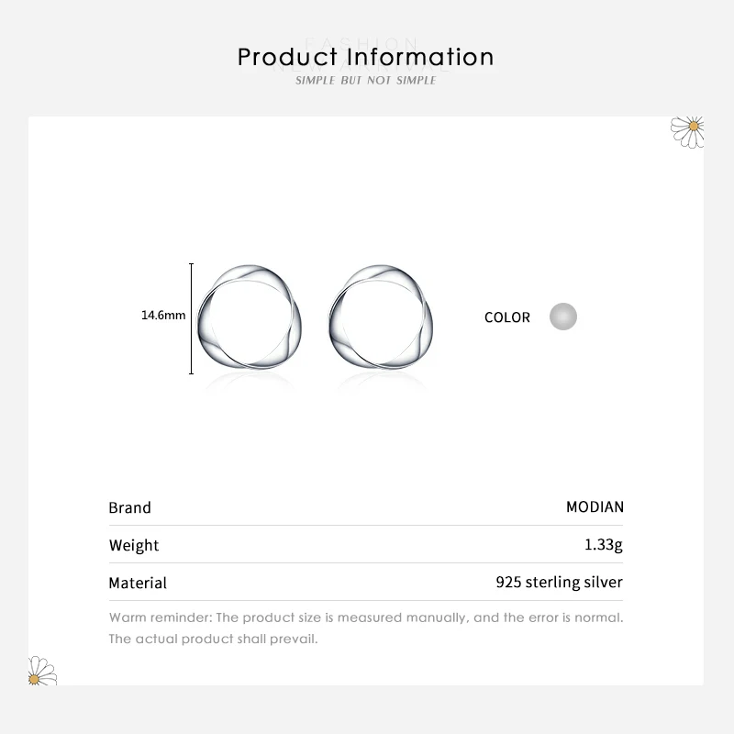
Task: Click the COLOR label
Action: [x=507, y=317]
